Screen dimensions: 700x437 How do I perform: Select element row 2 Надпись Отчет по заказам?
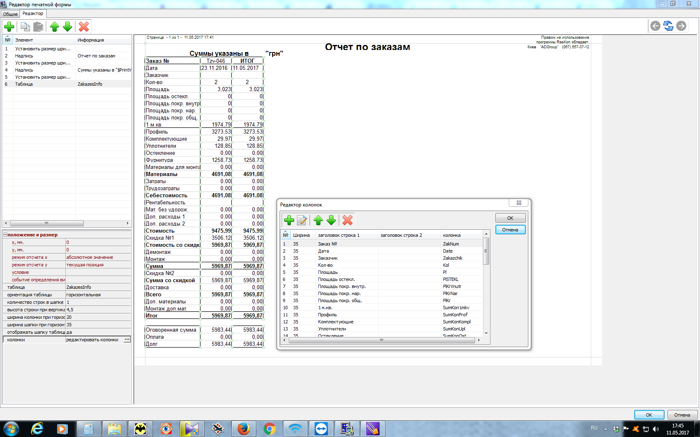coord(67,56)
